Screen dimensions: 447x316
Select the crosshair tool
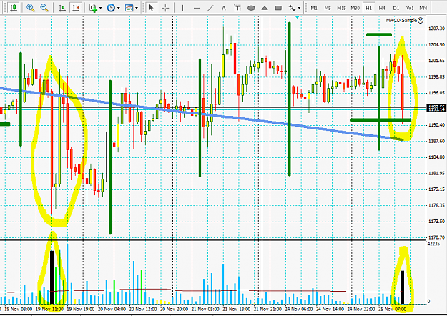(x=165, y=8)
